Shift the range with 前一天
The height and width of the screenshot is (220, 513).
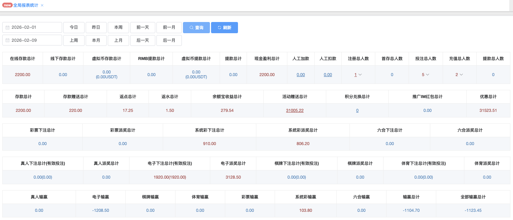pyautogui.click(x=143, y=28)
